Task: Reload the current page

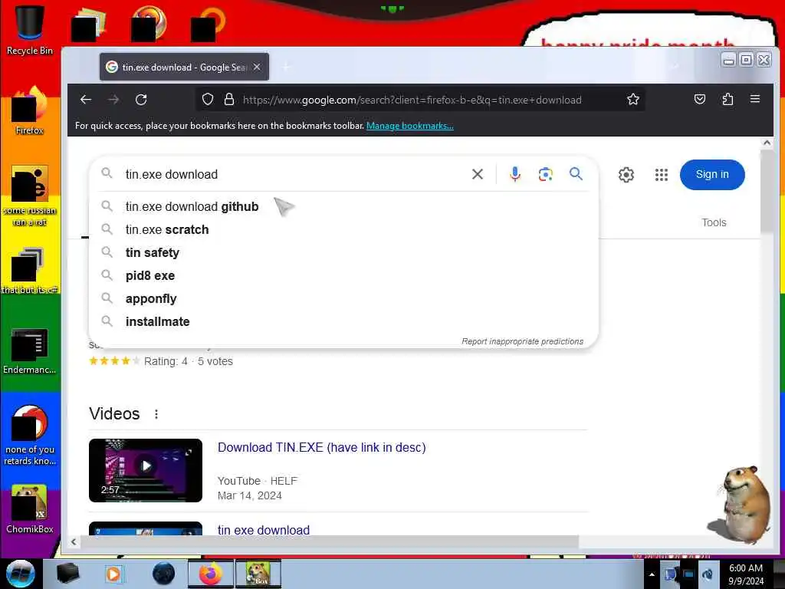Action: (x=141, y=100)
